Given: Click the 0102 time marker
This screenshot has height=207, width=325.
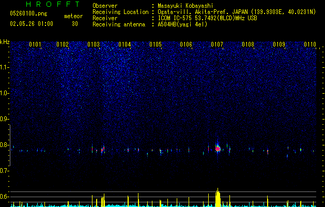Looking at the screenshot, I should click(x=63, y=45).
